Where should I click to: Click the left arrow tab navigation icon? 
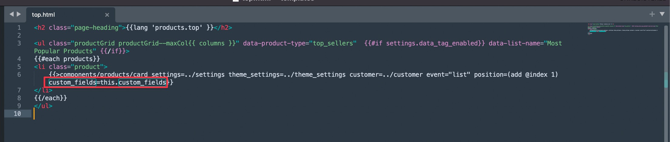[12, 14]
